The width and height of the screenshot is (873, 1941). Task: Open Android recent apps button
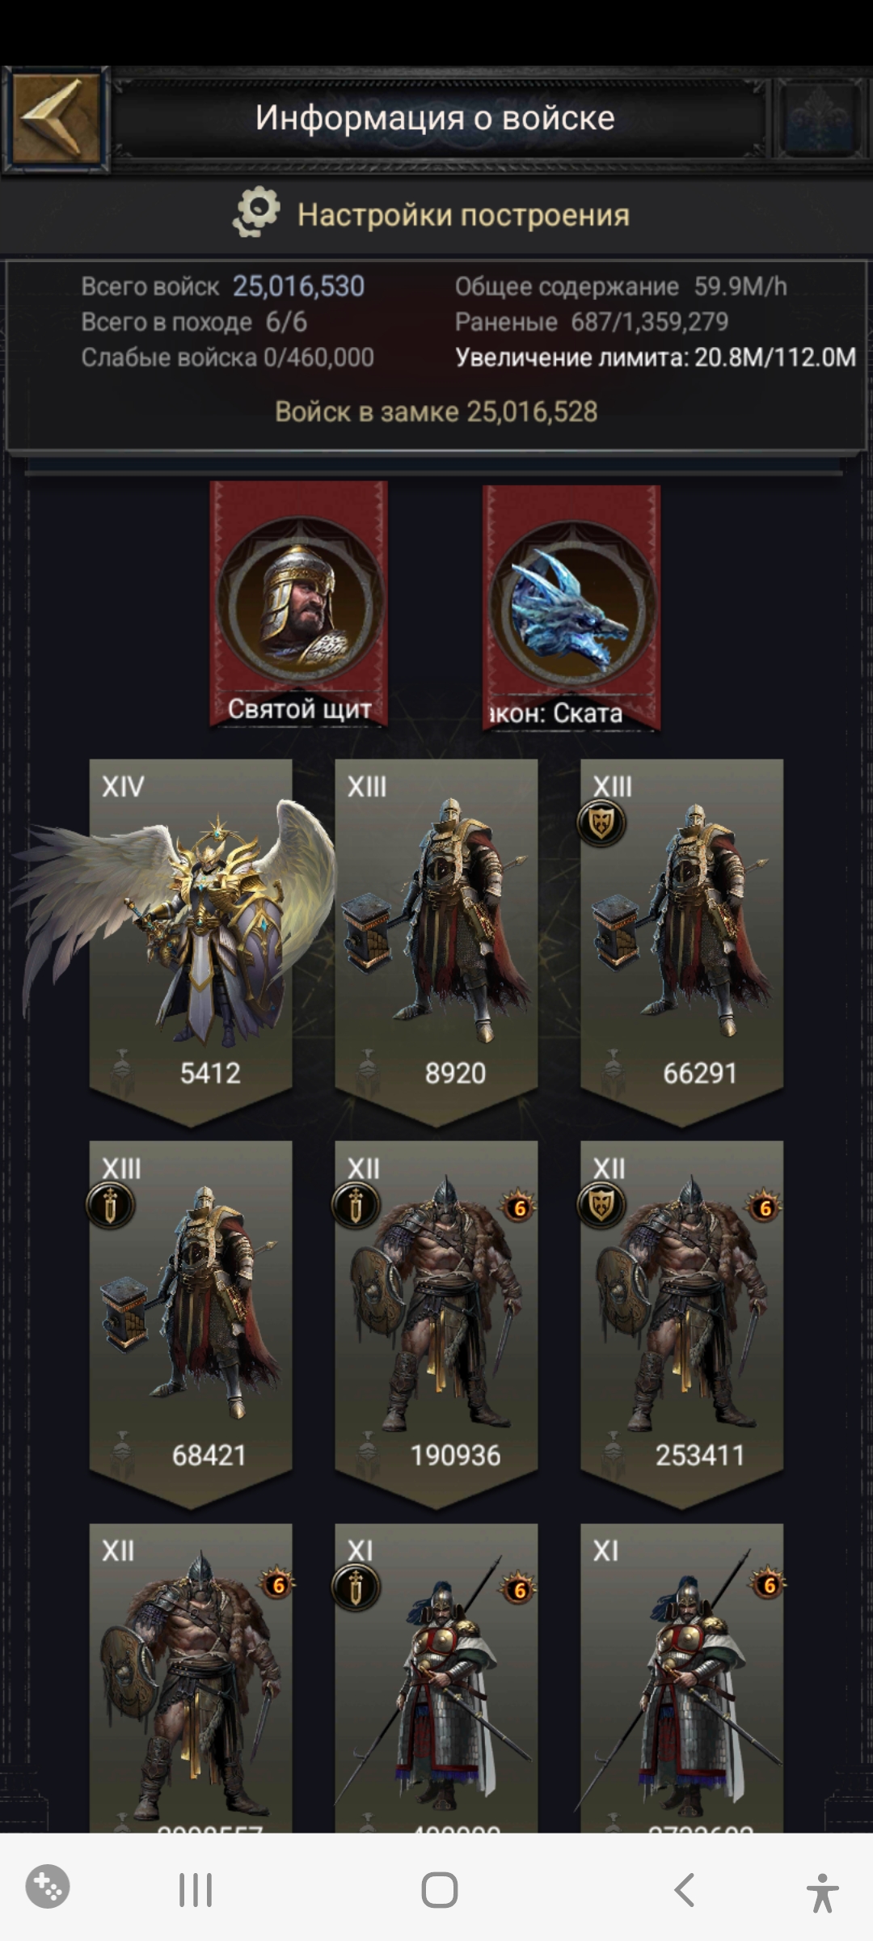pos(195,1889)
